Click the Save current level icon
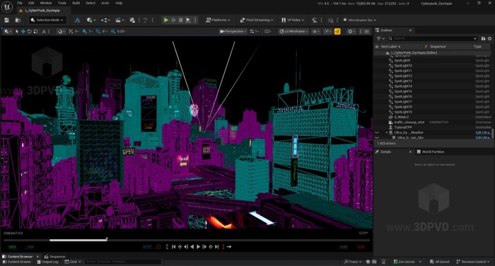495x266 pixels. pyautogui.click(x=7, y=20)
